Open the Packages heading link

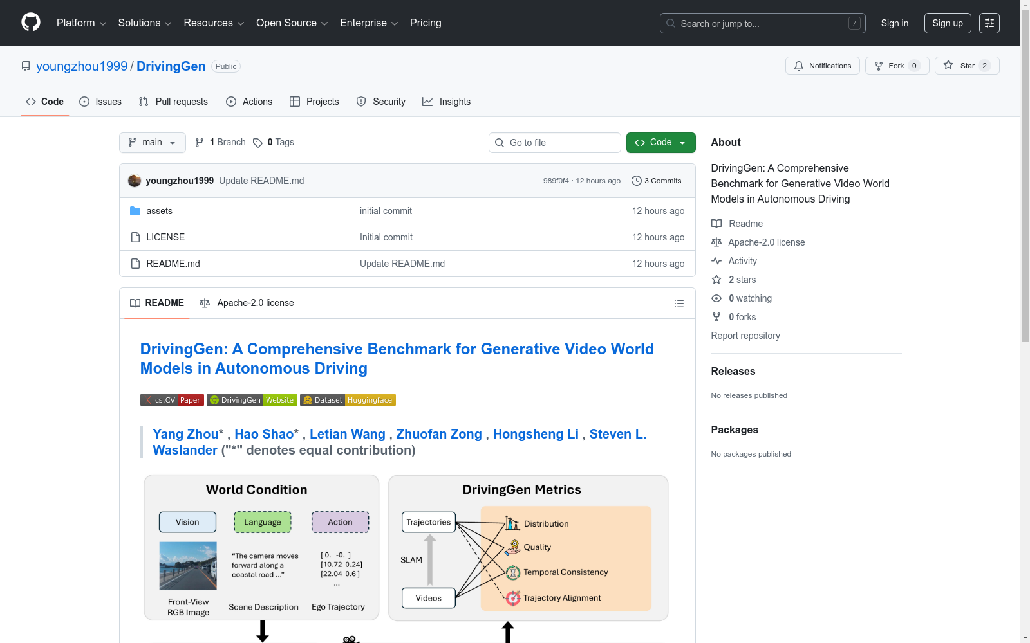click(735, 430)
